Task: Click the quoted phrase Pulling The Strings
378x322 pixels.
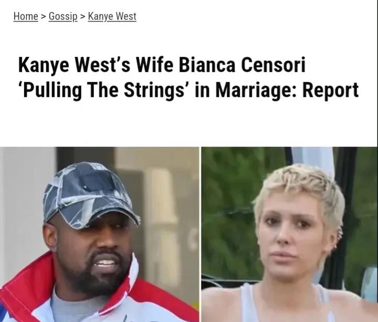Action: pyautogui.click(x=104, y=90)
